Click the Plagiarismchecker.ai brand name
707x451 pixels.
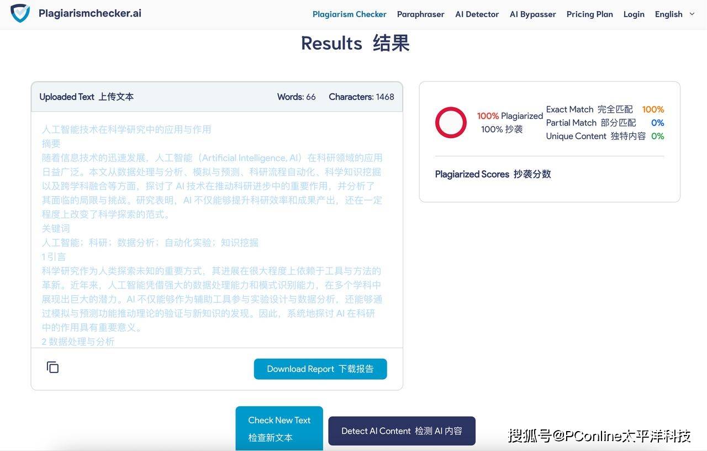pos(90,13)
